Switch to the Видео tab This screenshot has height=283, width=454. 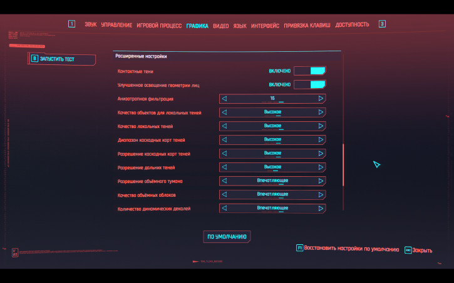(x=220, y=26)
